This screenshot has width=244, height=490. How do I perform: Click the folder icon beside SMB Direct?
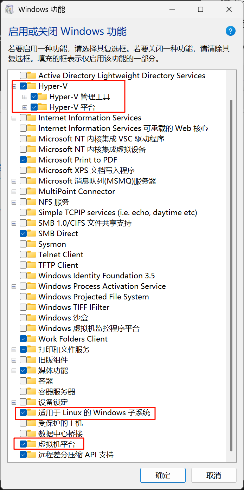tap(32, 233)
